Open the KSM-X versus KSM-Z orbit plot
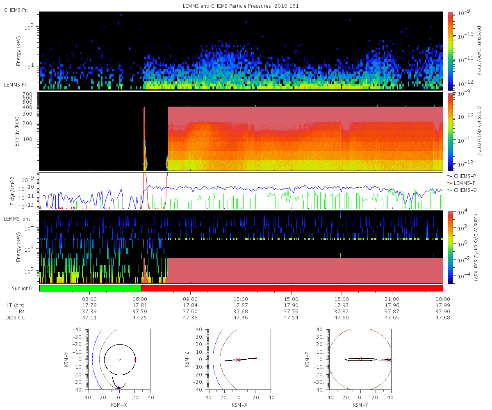Viewport: 492px width, 410px height. click(240, 360)
